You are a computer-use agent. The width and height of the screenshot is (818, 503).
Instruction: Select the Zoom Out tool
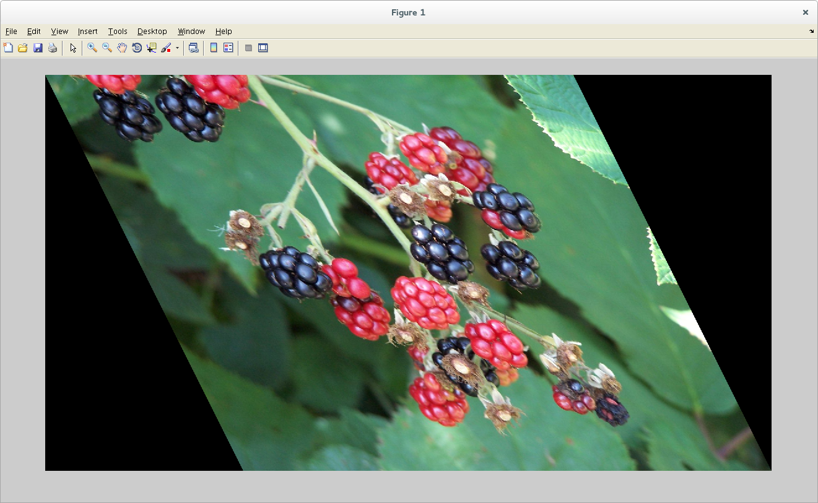pos(107,48)
